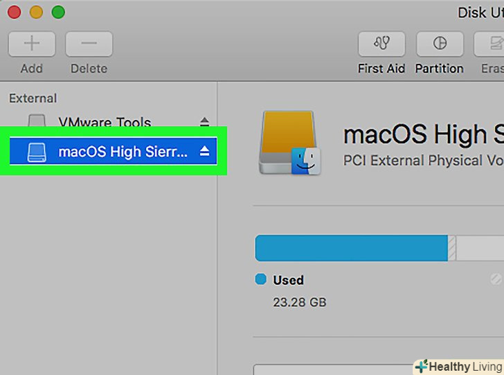The image size is (504, 375).
Task: Click the gray free portion of storage bar
Action: [x=480, y=247]
